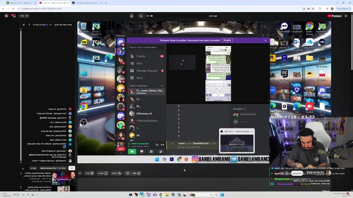This screenshot has width=353, height=198.
Task: Open the on-screen keyboard icon in search box
Action: 151,16
